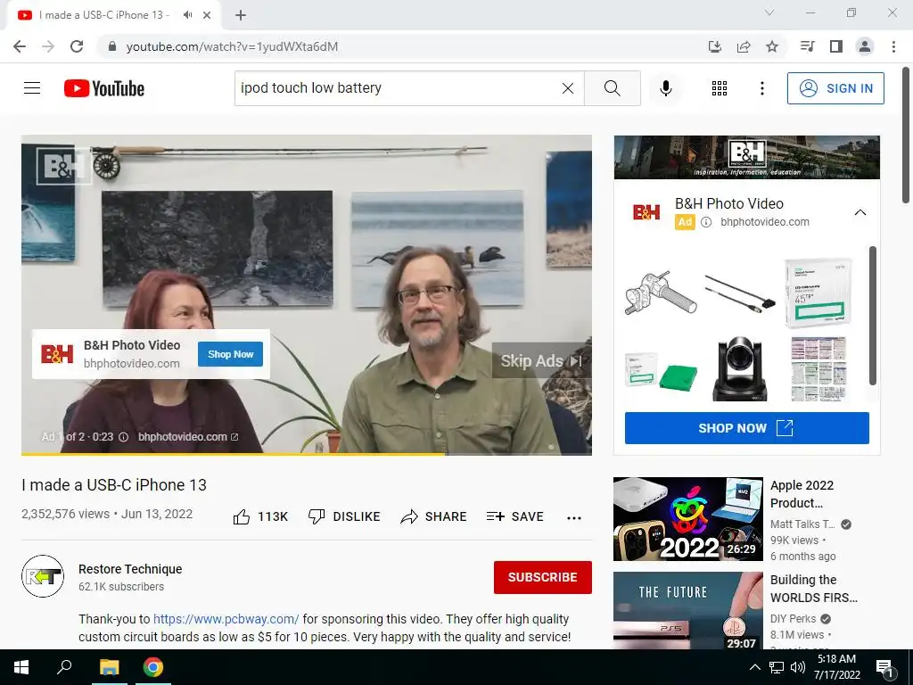
Task: Click the B&H logo watermark in video
Action: (64, 166)
